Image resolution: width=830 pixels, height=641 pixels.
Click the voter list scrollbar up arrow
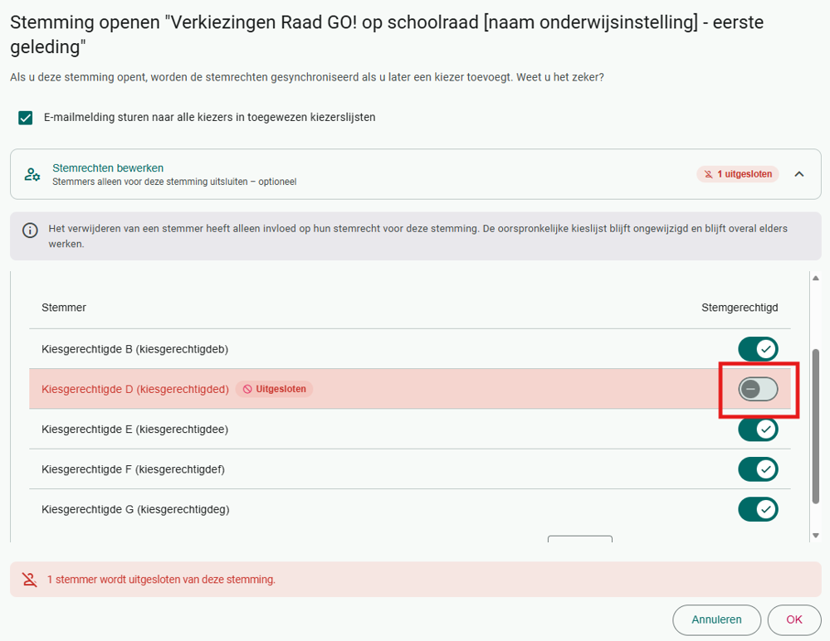pos(816,278)
